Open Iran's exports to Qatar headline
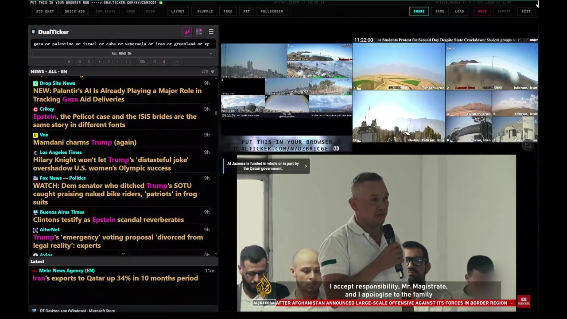The width and height of the screenshot is (567, 319). (x=115, y=278)
